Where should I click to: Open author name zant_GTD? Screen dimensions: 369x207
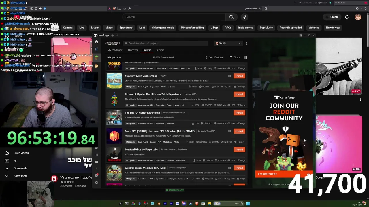192,94
